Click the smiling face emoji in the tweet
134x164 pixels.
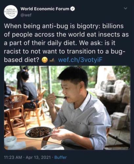(45, 60)
